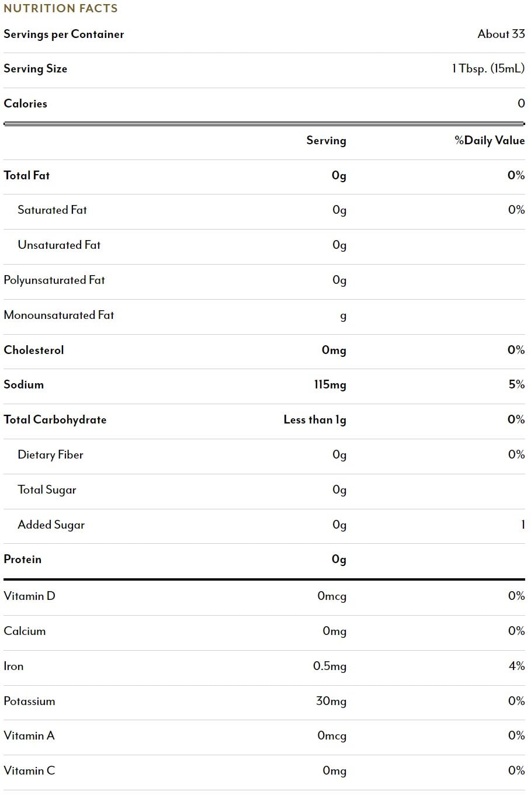Click the Saturated Fat label
Image resolution: width=531 pixels, height=795 pixels.
click(52, 210)
